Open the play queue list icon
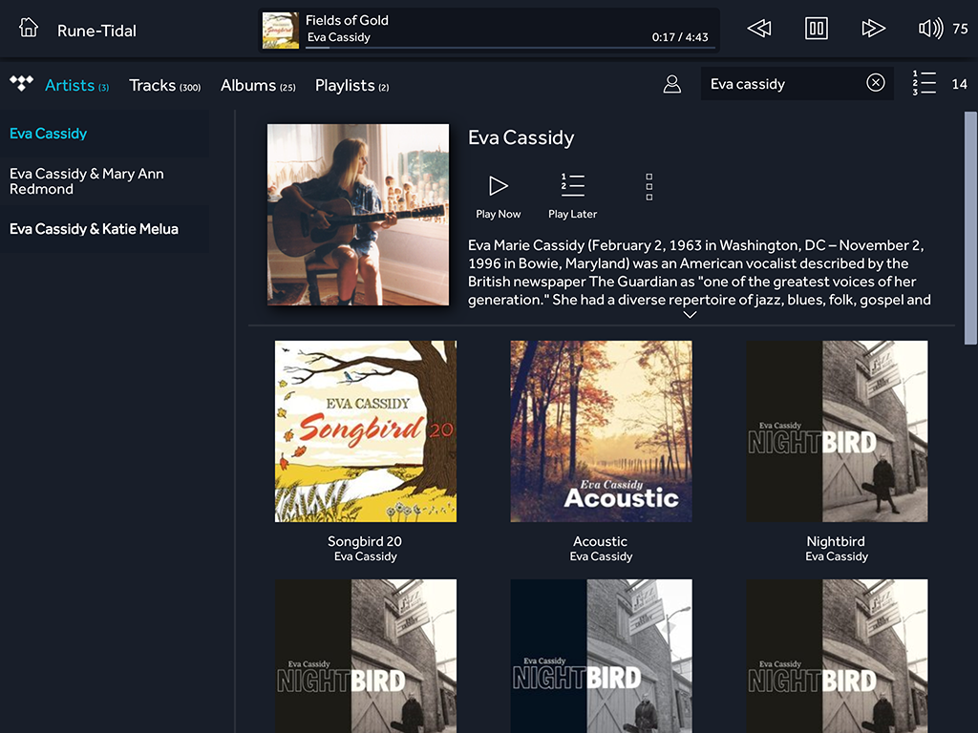978x733 pixels. (x=924, y=83)
